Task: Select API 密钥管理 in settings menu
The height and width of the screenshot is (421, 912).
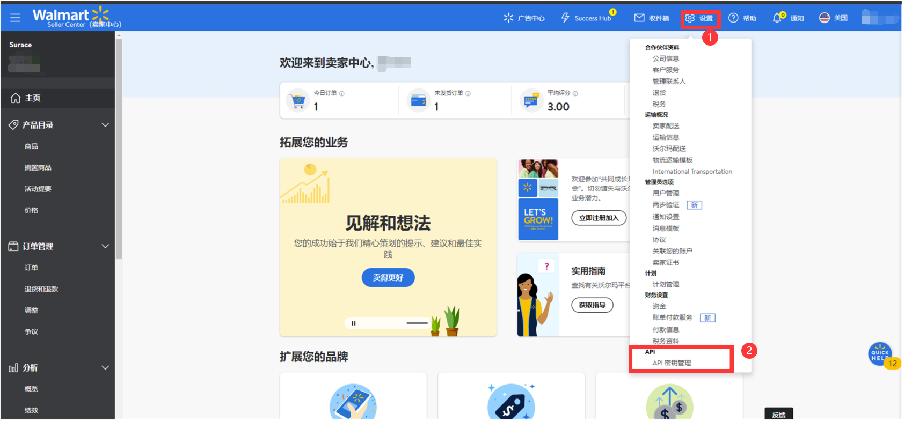Action: [x=672, y=363]
